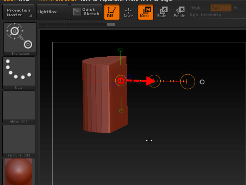Select the Scale mode

click(x=162, y=12)
